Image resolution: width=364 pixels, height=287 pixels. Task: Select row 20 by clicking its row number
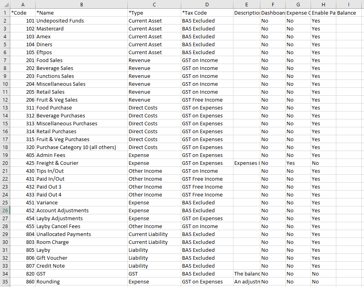click(5, 163)
